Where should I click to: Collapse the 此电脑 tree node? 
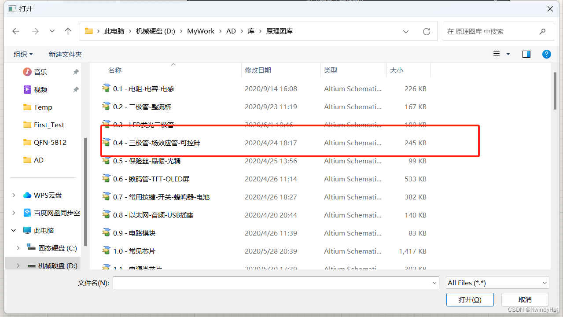point(13,230)
